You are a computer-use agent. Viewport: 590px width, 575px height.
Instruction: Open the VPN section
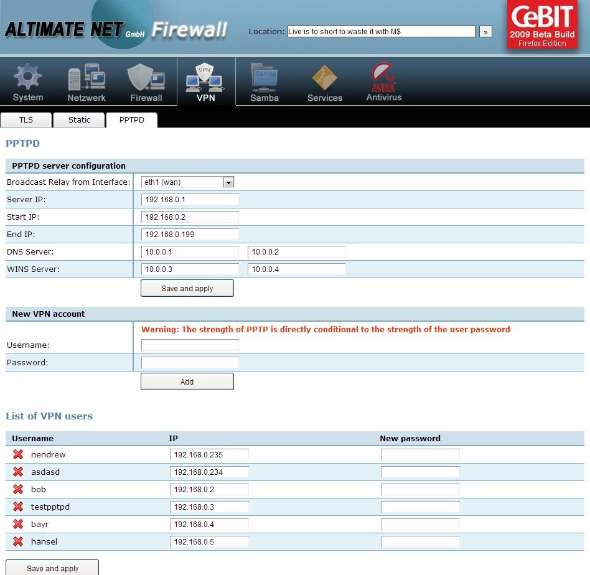coord(205,82)
